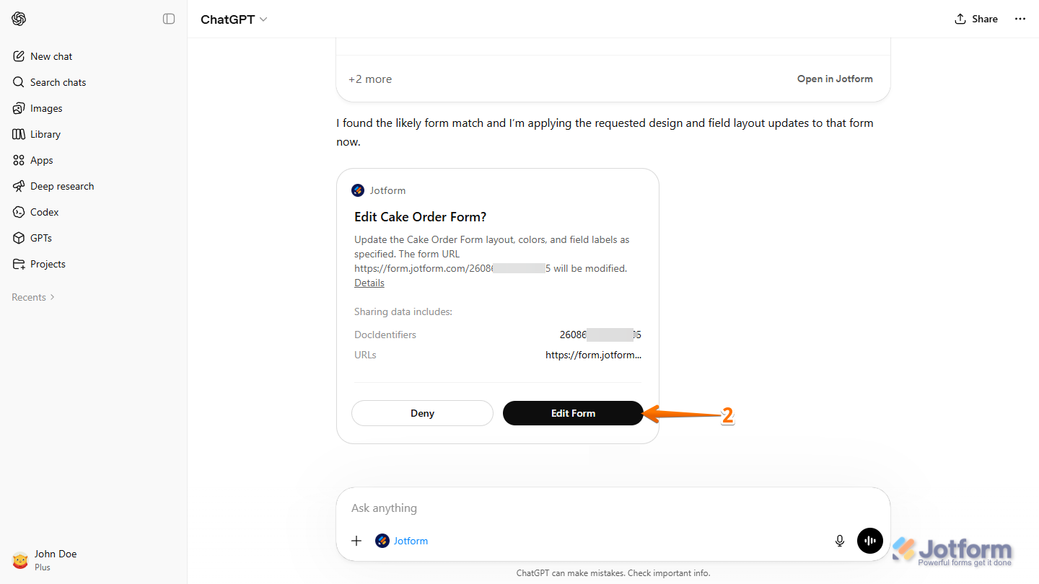Open the Images section in sidebar
The height and width of the screenshot is (584, 1039).
(45, 107)
